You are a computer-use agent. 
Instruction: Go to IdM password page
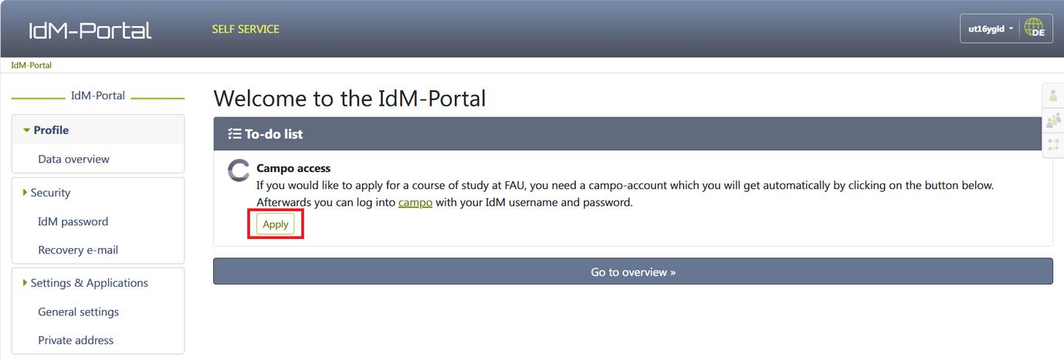pyautogui.click(x=73, y=221)
